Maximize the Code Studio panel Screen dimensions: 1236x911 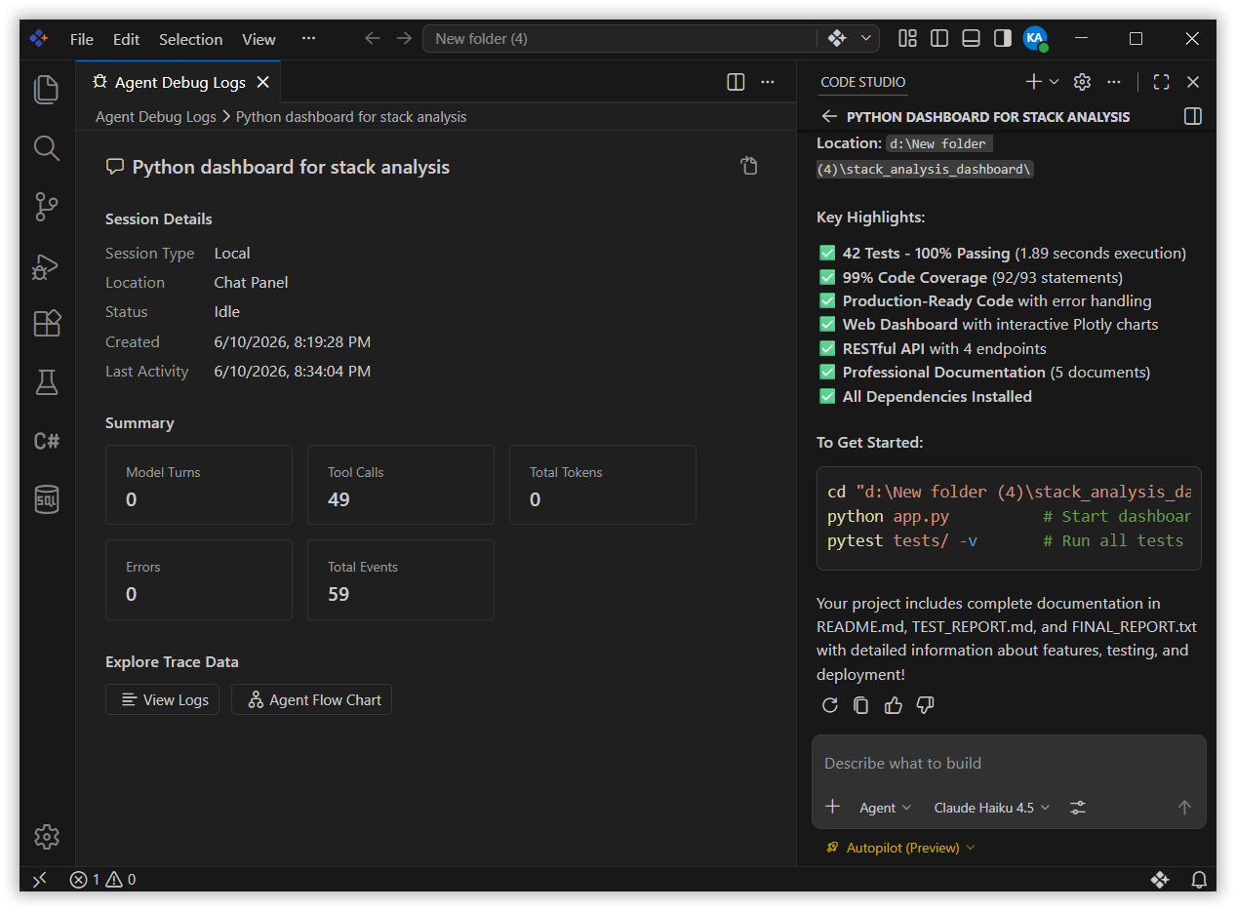tap(1161, 82)
